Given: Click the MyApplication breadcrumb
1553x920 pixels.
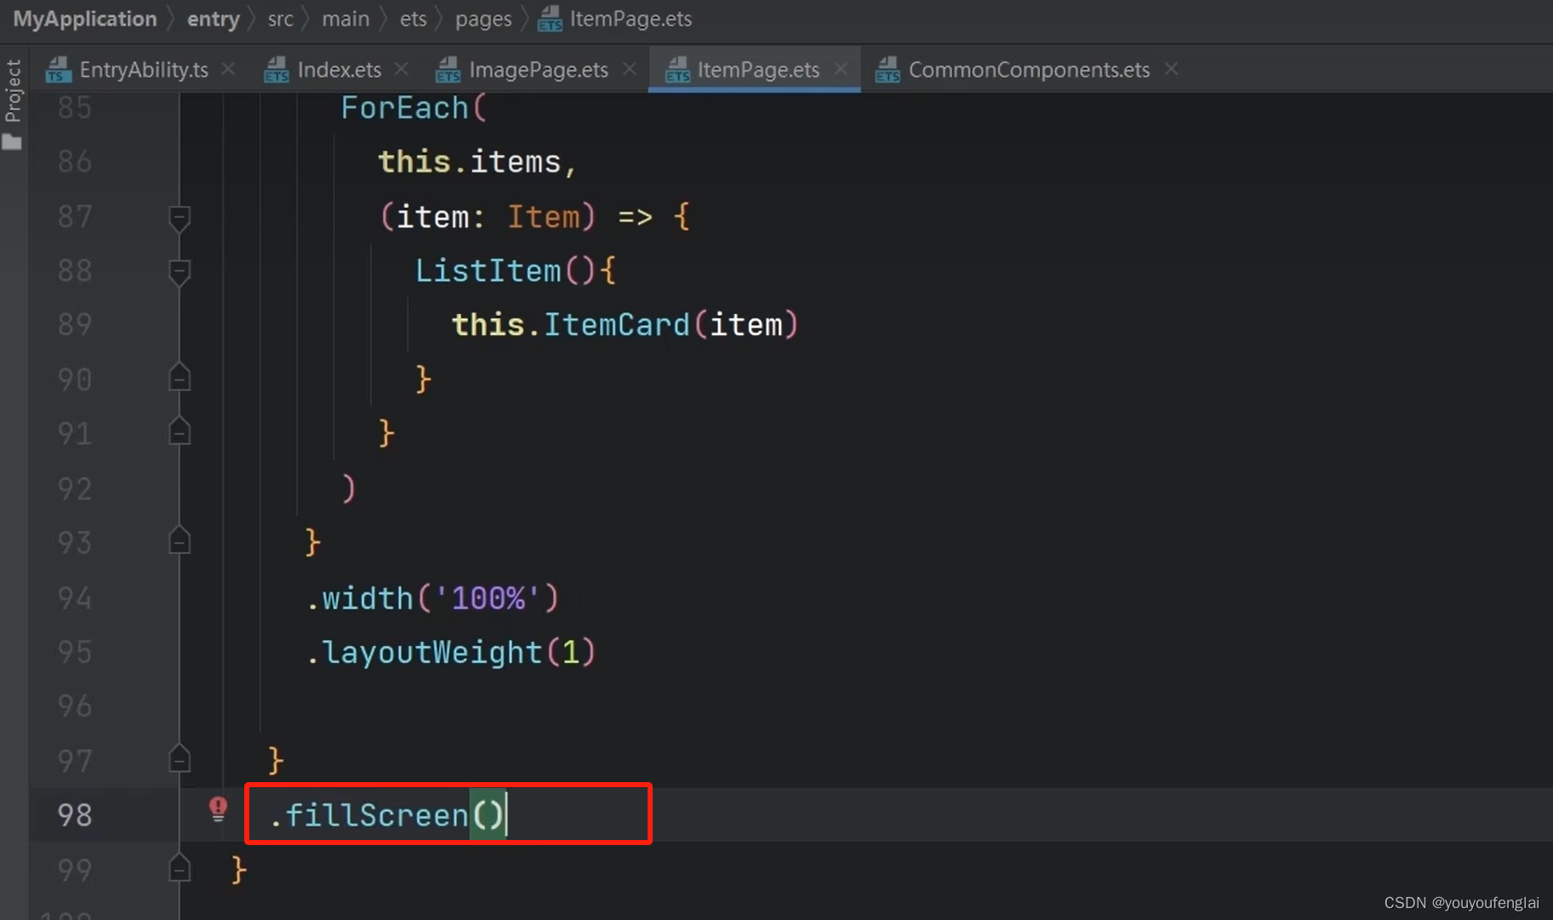Looking at the screenshot, I should [85, 19].
